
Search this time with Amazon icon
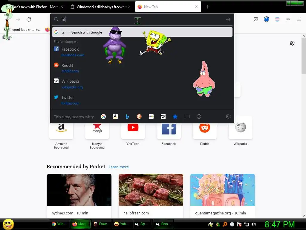click(115, 116)
